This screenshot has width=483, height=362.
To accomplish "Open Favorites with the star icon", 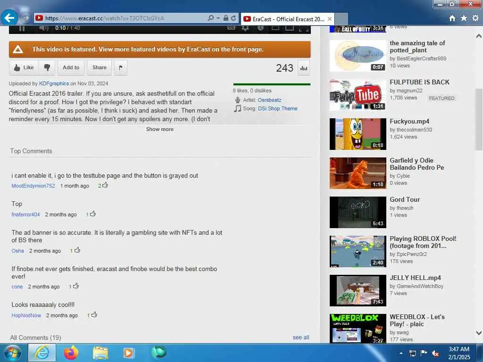I will tap(464, 18).
